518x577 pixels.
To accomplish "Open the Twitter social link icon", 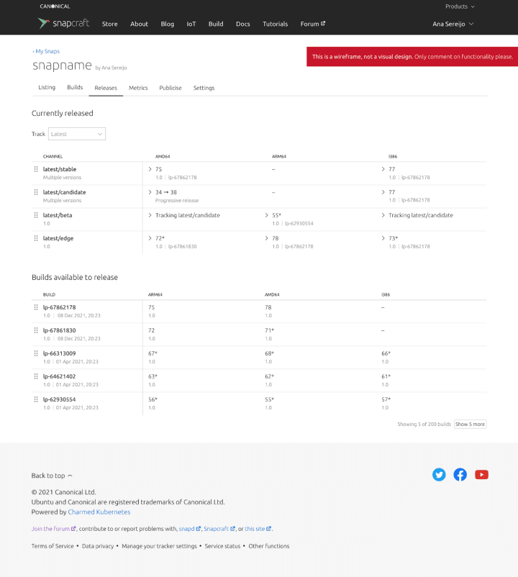I will pos(439,475).
